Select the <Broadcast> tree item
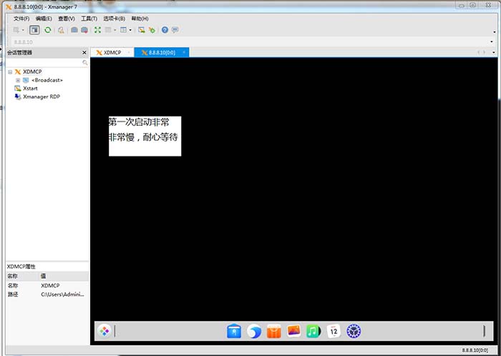The height and width of the screenshot is (356, 501). pos(47,80)
